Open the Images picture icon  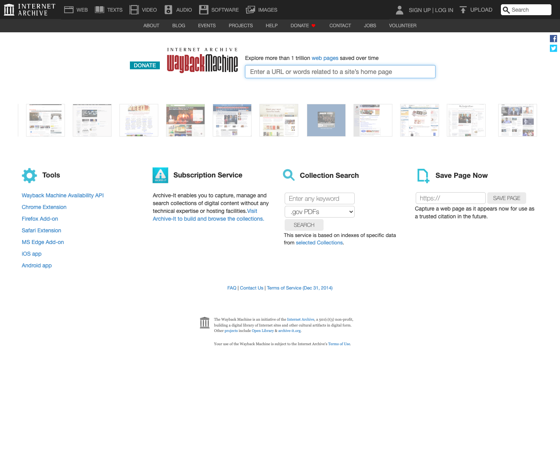point(250,10)
